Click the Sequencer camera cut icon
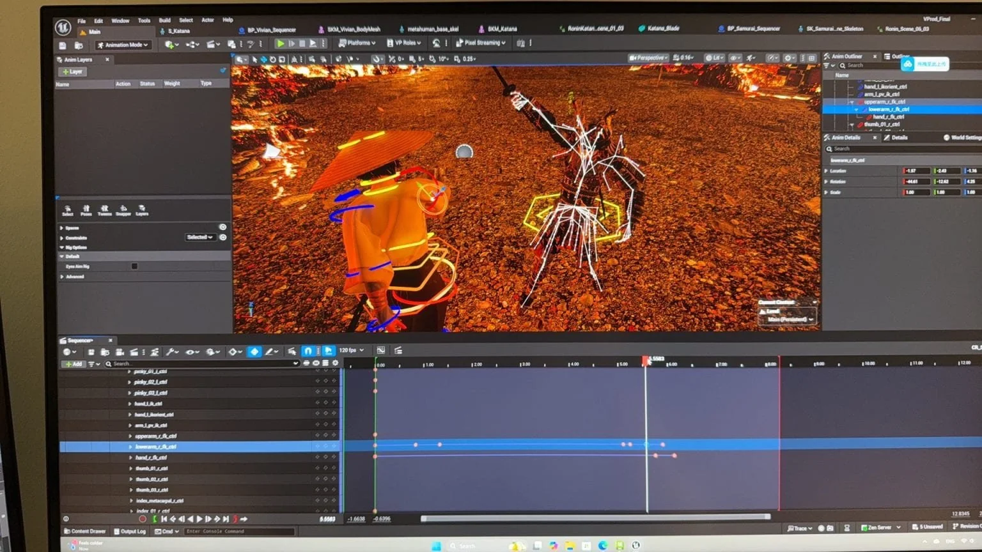Screen dimensions: 982x552 point(119,352)
